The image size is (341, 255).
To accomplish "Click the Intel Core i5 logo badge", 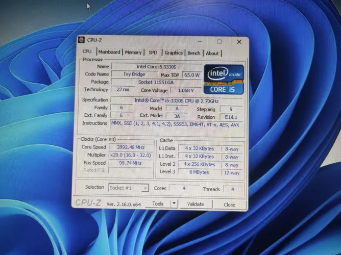I will (x=224, y=80).
